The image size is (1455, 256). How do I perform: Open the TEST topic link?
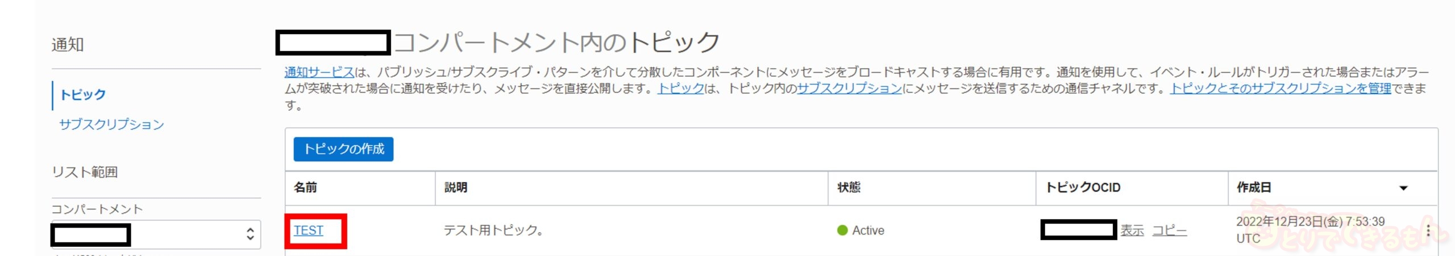309,230
